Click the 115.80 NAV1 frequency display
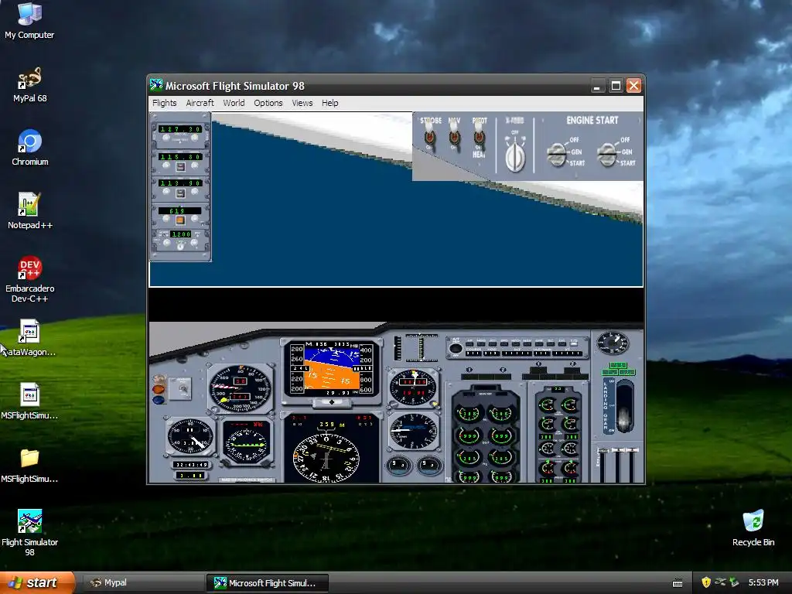Image resolution: width=792 pixels, height=594 pixels. click(x=180, y=156)
